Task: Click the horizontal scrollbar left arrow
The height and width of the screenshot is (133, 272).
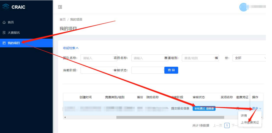Action: click(x=65, y=117)
